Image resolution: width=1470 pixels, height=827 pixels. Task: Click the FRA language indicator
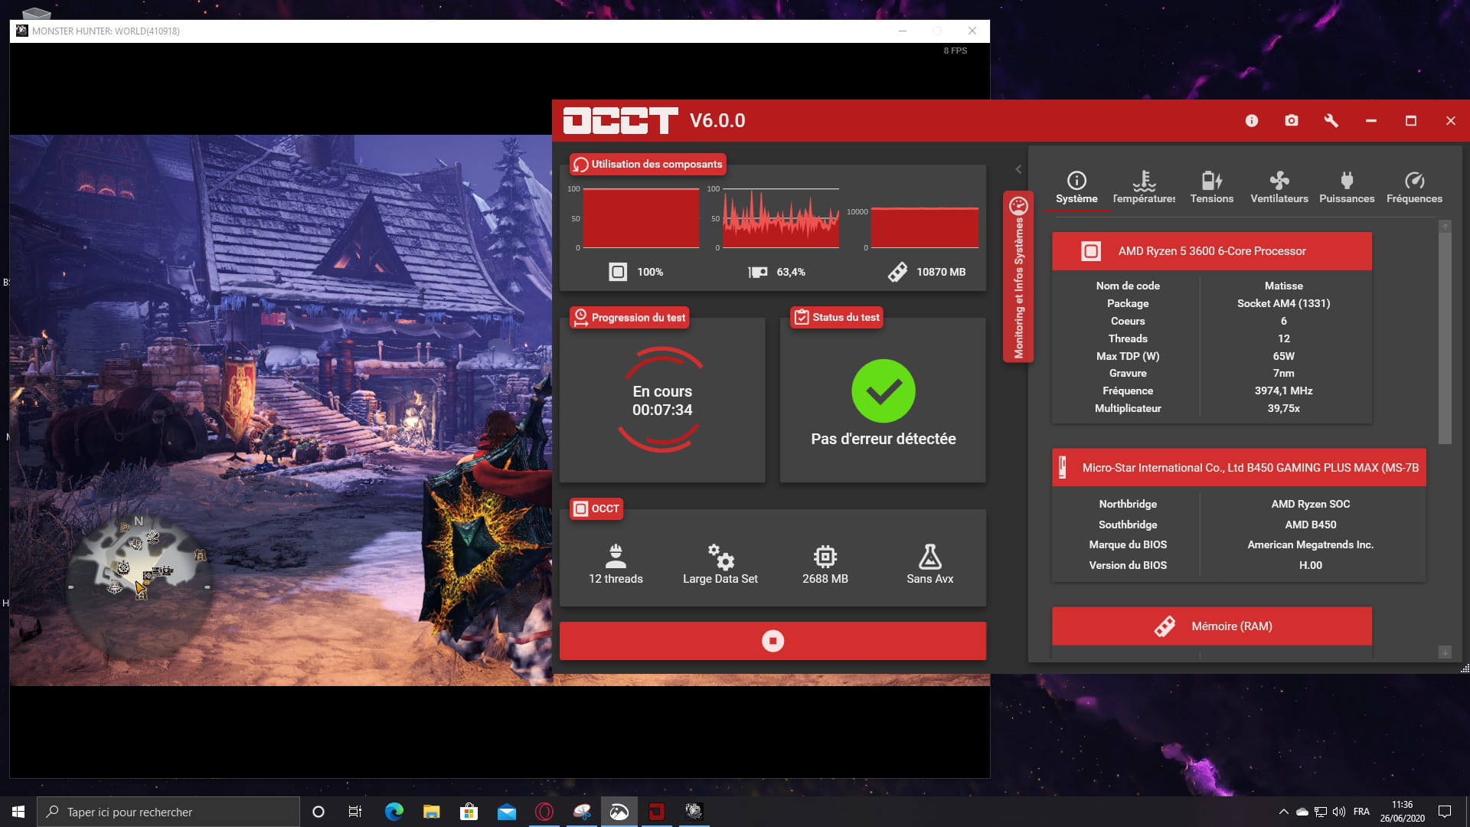(x=1361, y=812)
